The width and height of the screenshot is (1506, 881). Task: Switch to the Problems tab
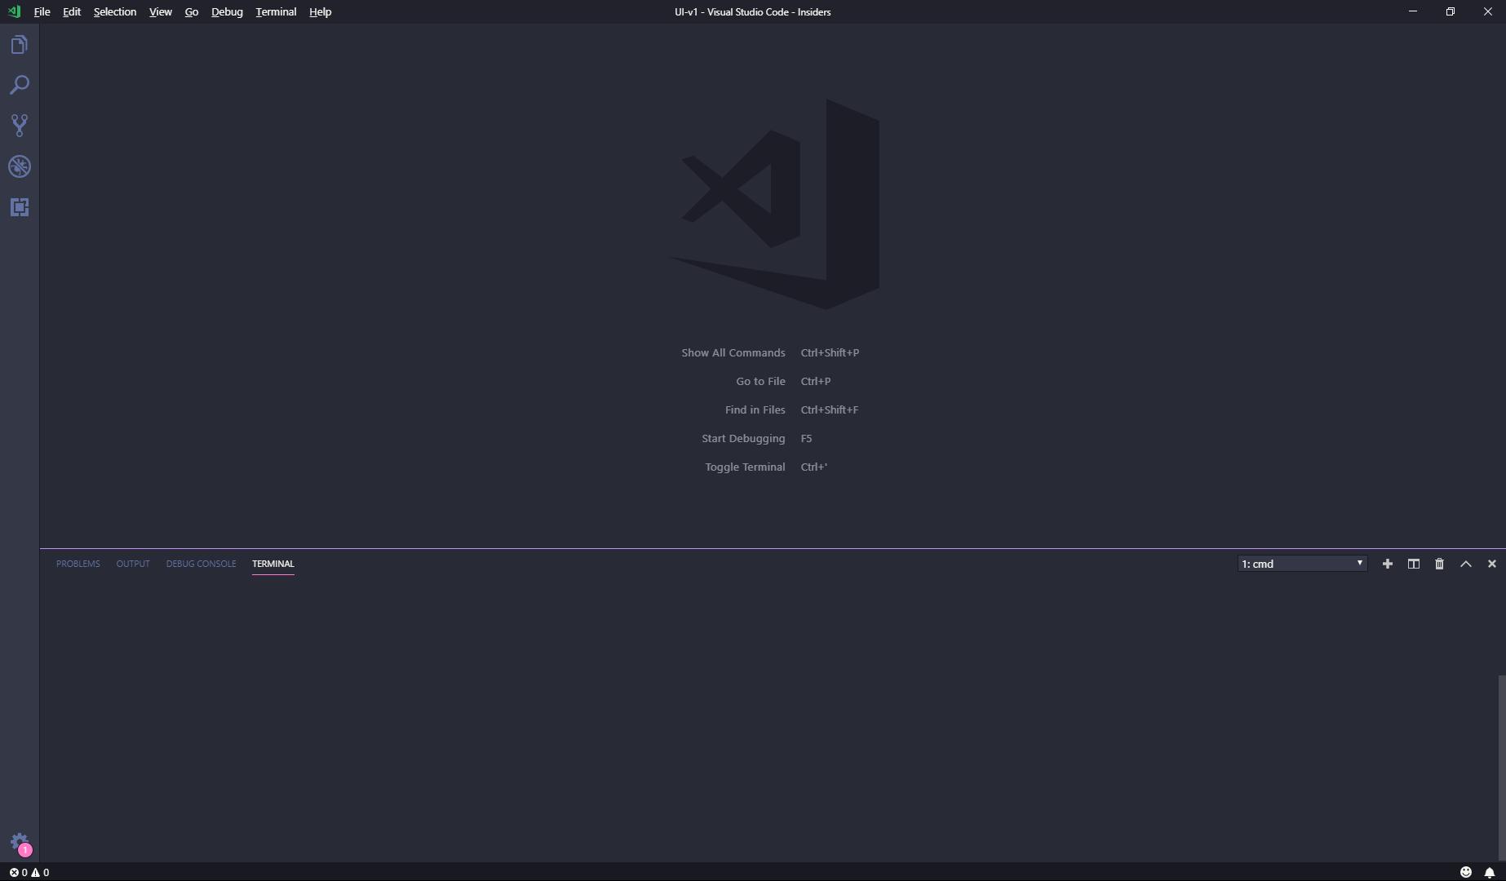point(78,564)
